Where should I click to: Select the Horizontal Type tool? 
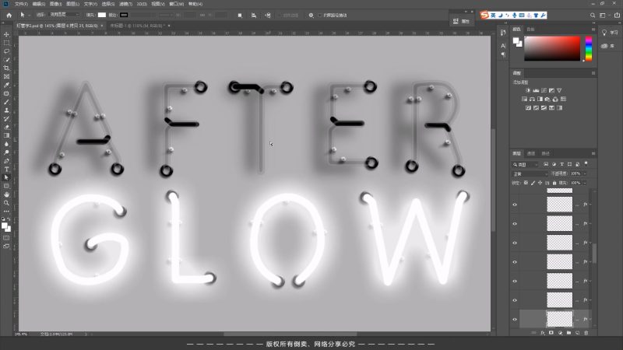(6, 169)
